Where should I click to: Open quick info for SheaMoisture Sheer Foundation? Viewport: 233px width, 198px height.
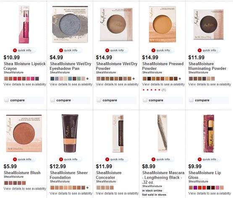[x=70, y=159]
